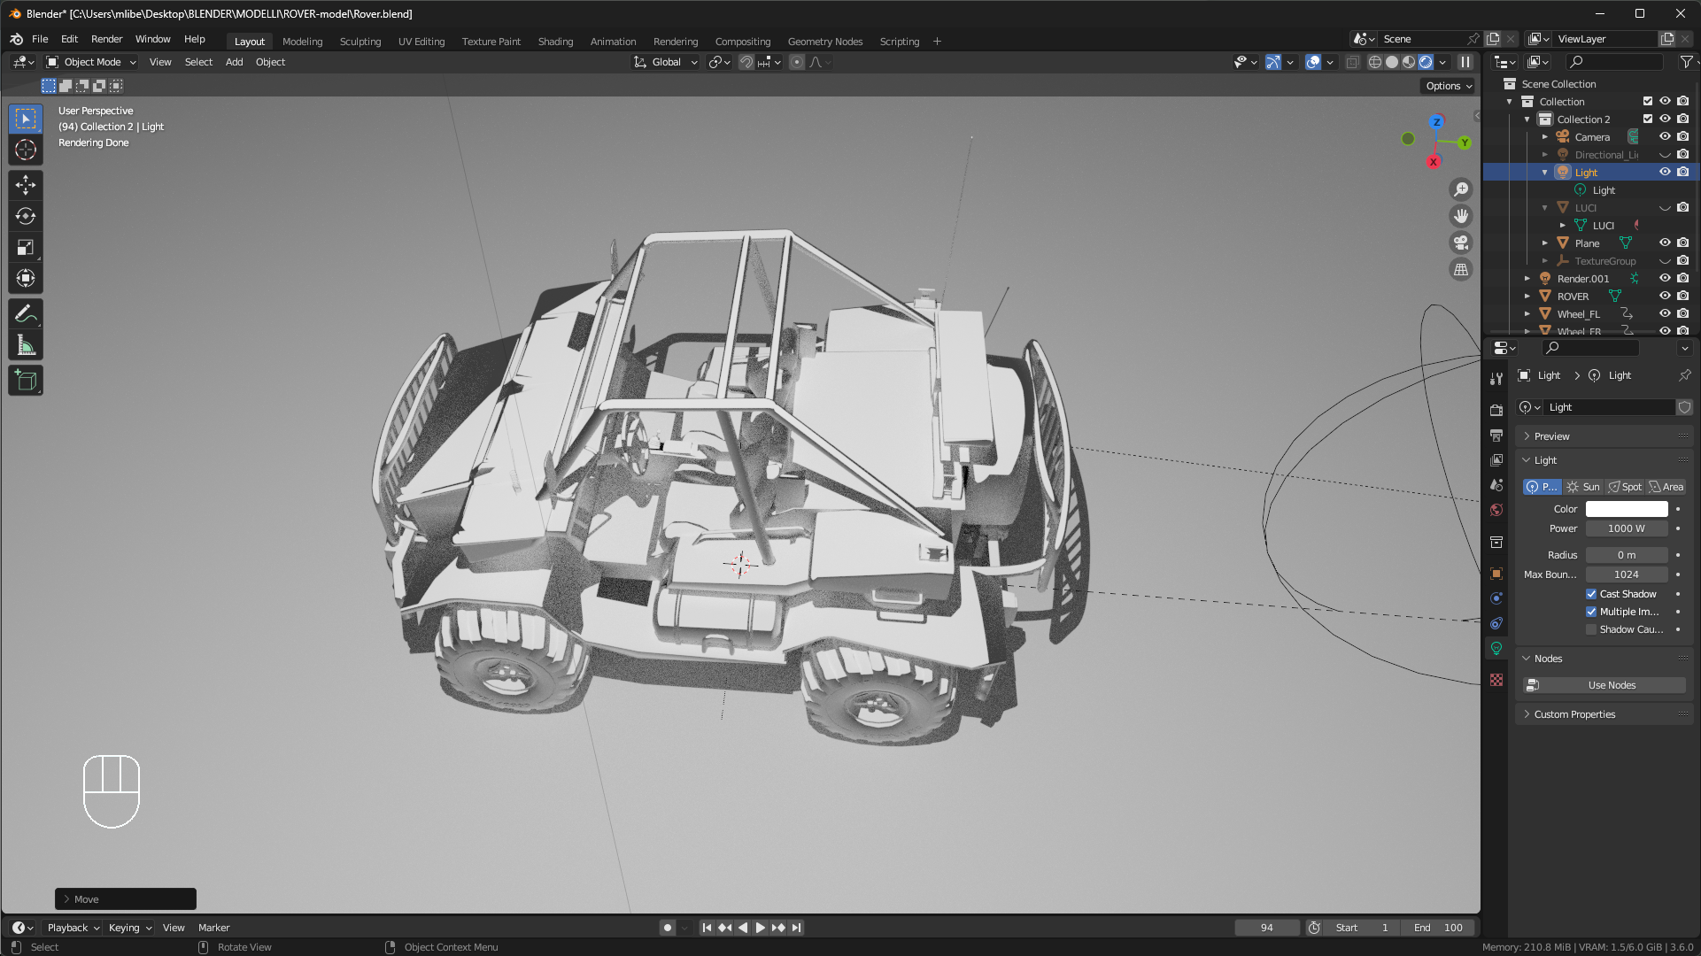Open the Add menu in viewport header
Screen dimensions: 1701x956
pos(234,62)
